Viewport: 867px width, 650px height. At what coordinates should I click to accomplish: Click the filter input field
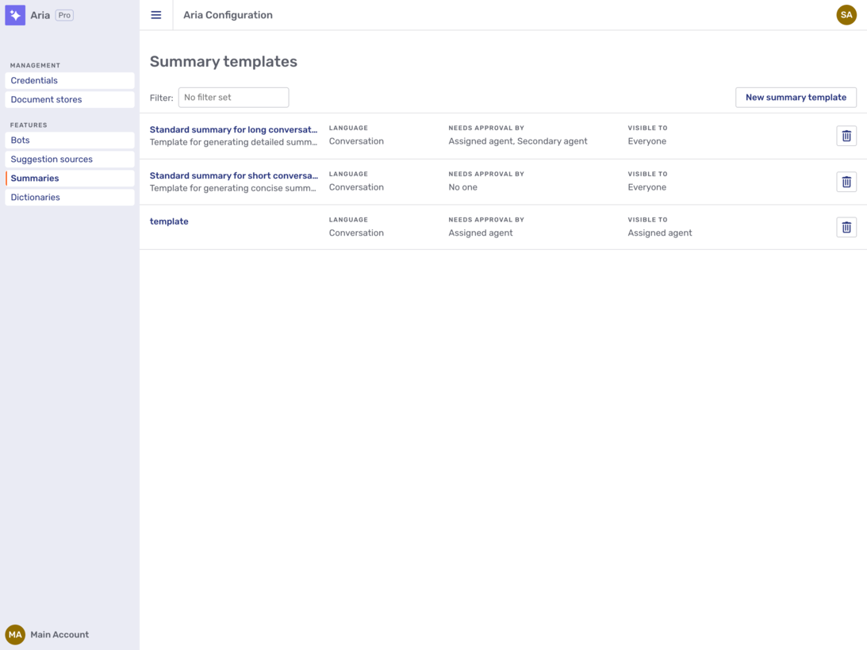pyautogui.click(x=233, y=97)
